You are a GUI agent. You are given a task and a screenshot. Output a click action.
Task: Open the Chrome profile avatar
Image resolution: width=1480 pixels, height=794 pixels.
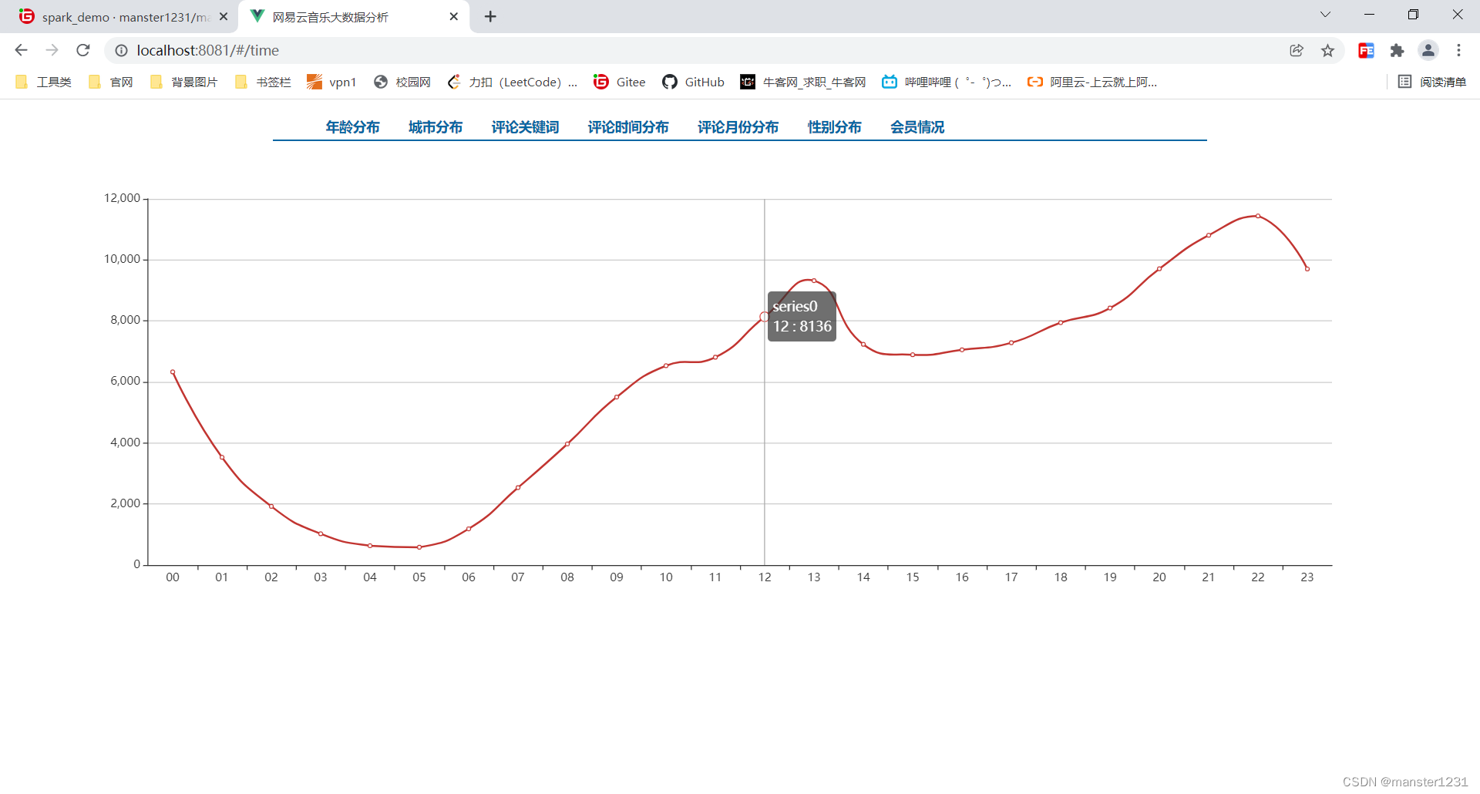tap(1428, 50)
